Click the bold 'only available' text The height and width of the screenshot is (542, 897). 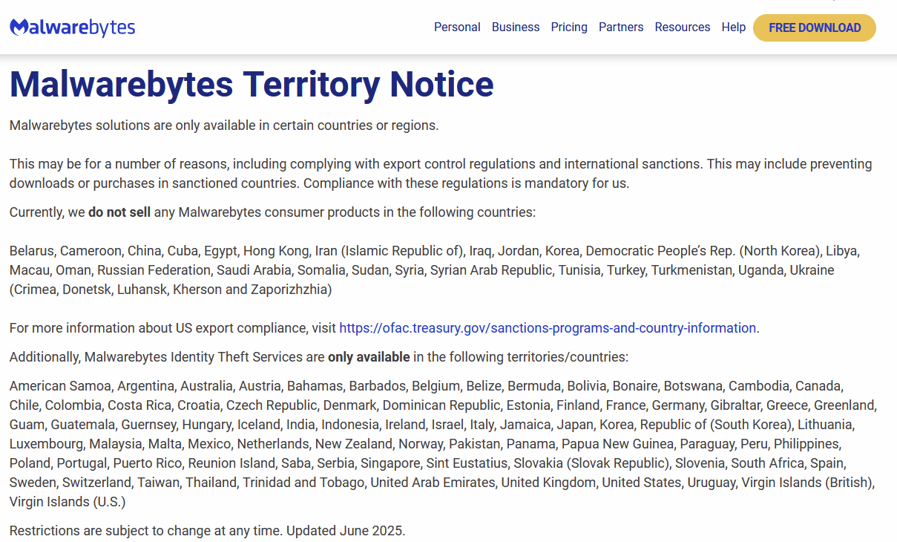point(369,357)
